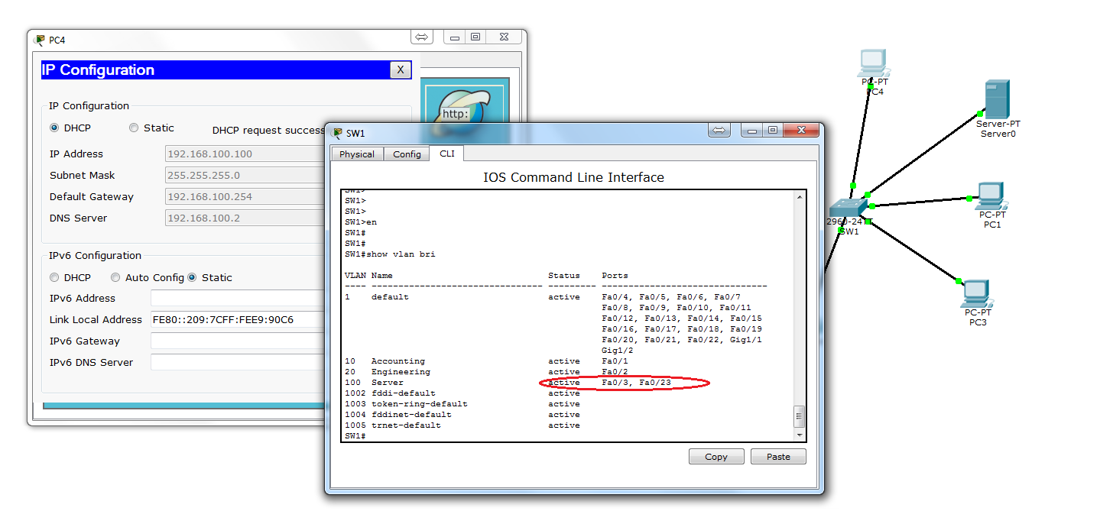The image size is (1100, 511).
Task: Click the empty IPv6 Address field
Action: (x=237, y=298)
